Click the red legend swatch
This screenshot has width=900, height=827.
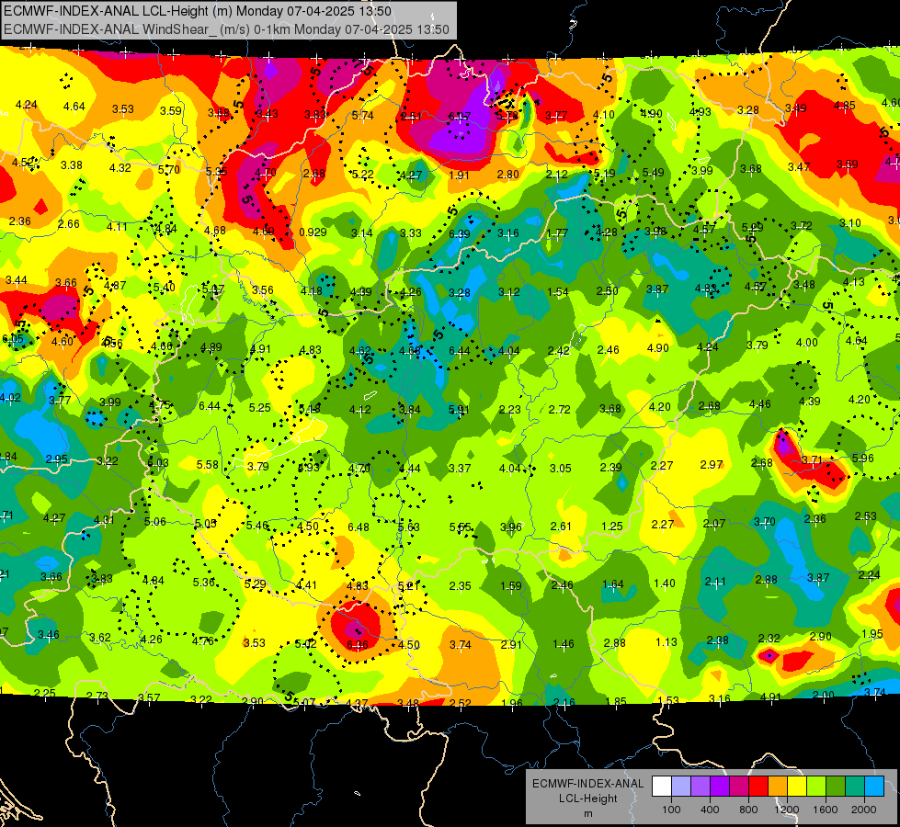(x=758, y=786)
